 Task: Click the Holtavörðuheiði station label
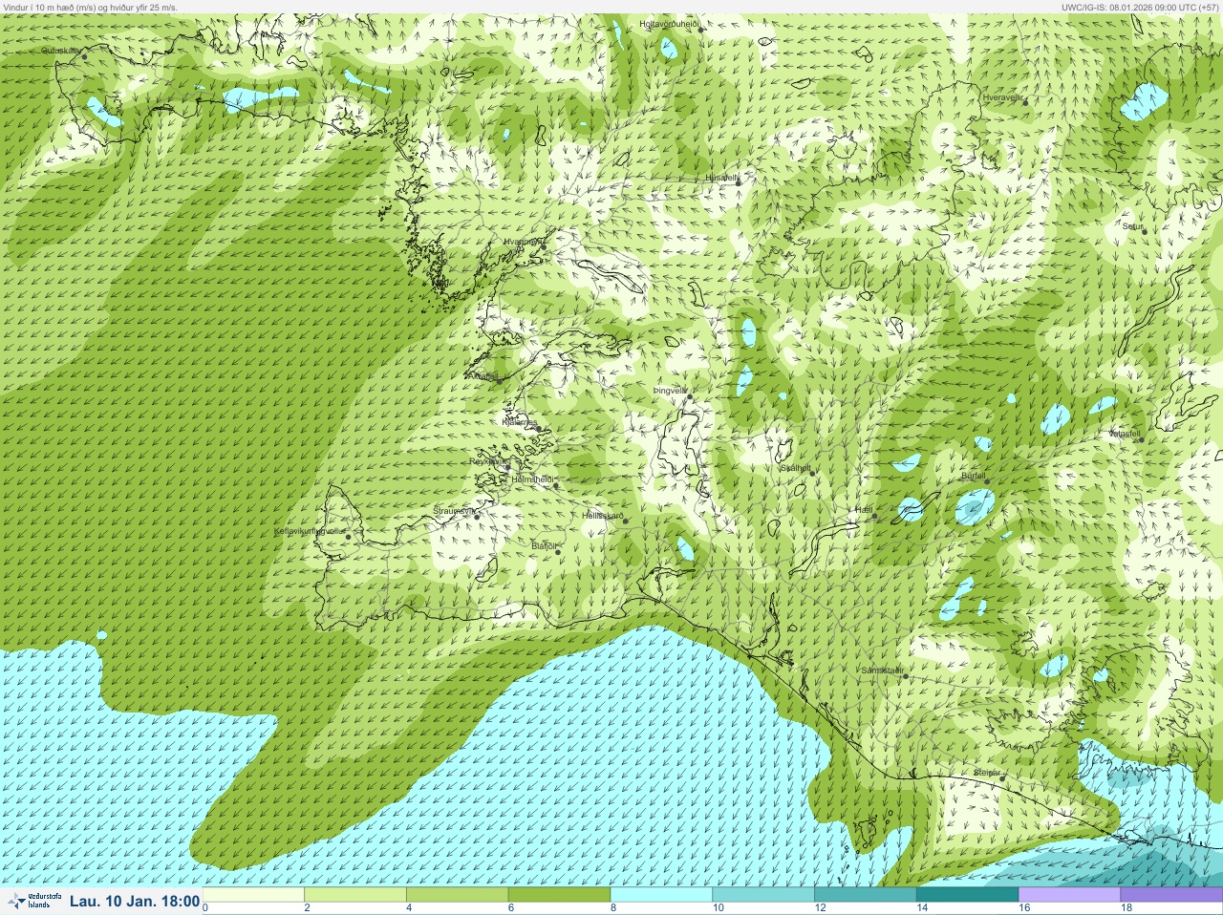(670, 24)
